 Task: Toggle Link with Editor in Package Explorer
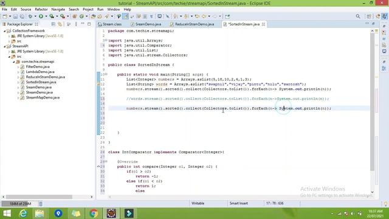click(60, 24)
